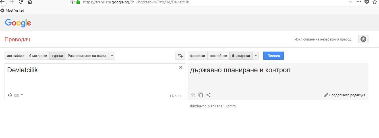Screen dimensions: 379x138
Task: Expand the target language dropdown arrow
Action: coord(256,56)
